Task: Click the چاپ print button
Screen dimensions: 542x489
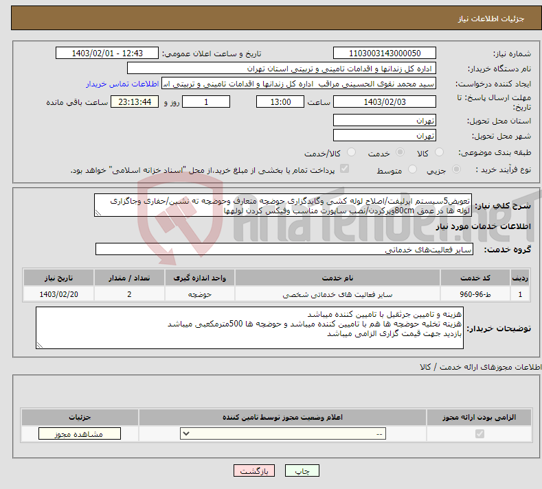Action: click(x=302, y=471)
